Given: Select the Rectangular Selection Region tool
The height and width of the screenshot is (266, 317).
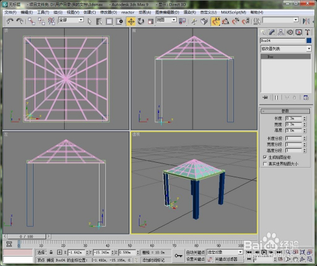Looking at the screenshot, I should point(109,22).
